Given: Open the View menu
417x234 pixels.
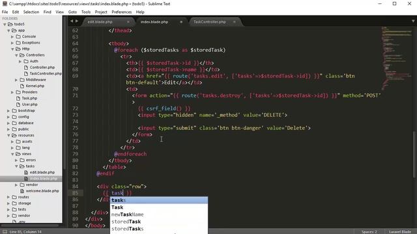Looking at the screenshot, I should (x=59, y=12).
